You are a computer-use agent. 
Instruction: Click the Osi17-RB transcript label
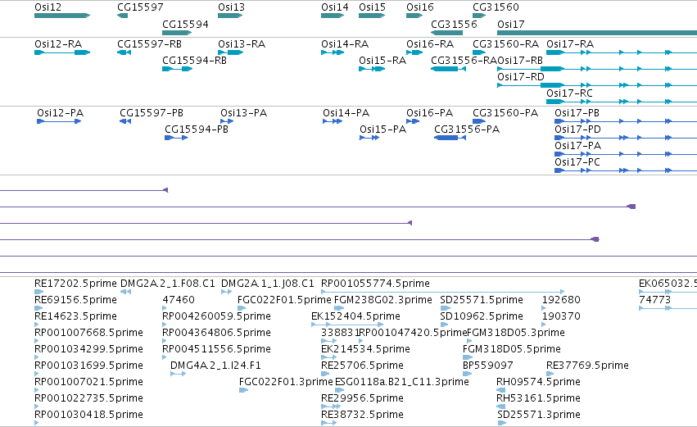[x=520, y=61]
